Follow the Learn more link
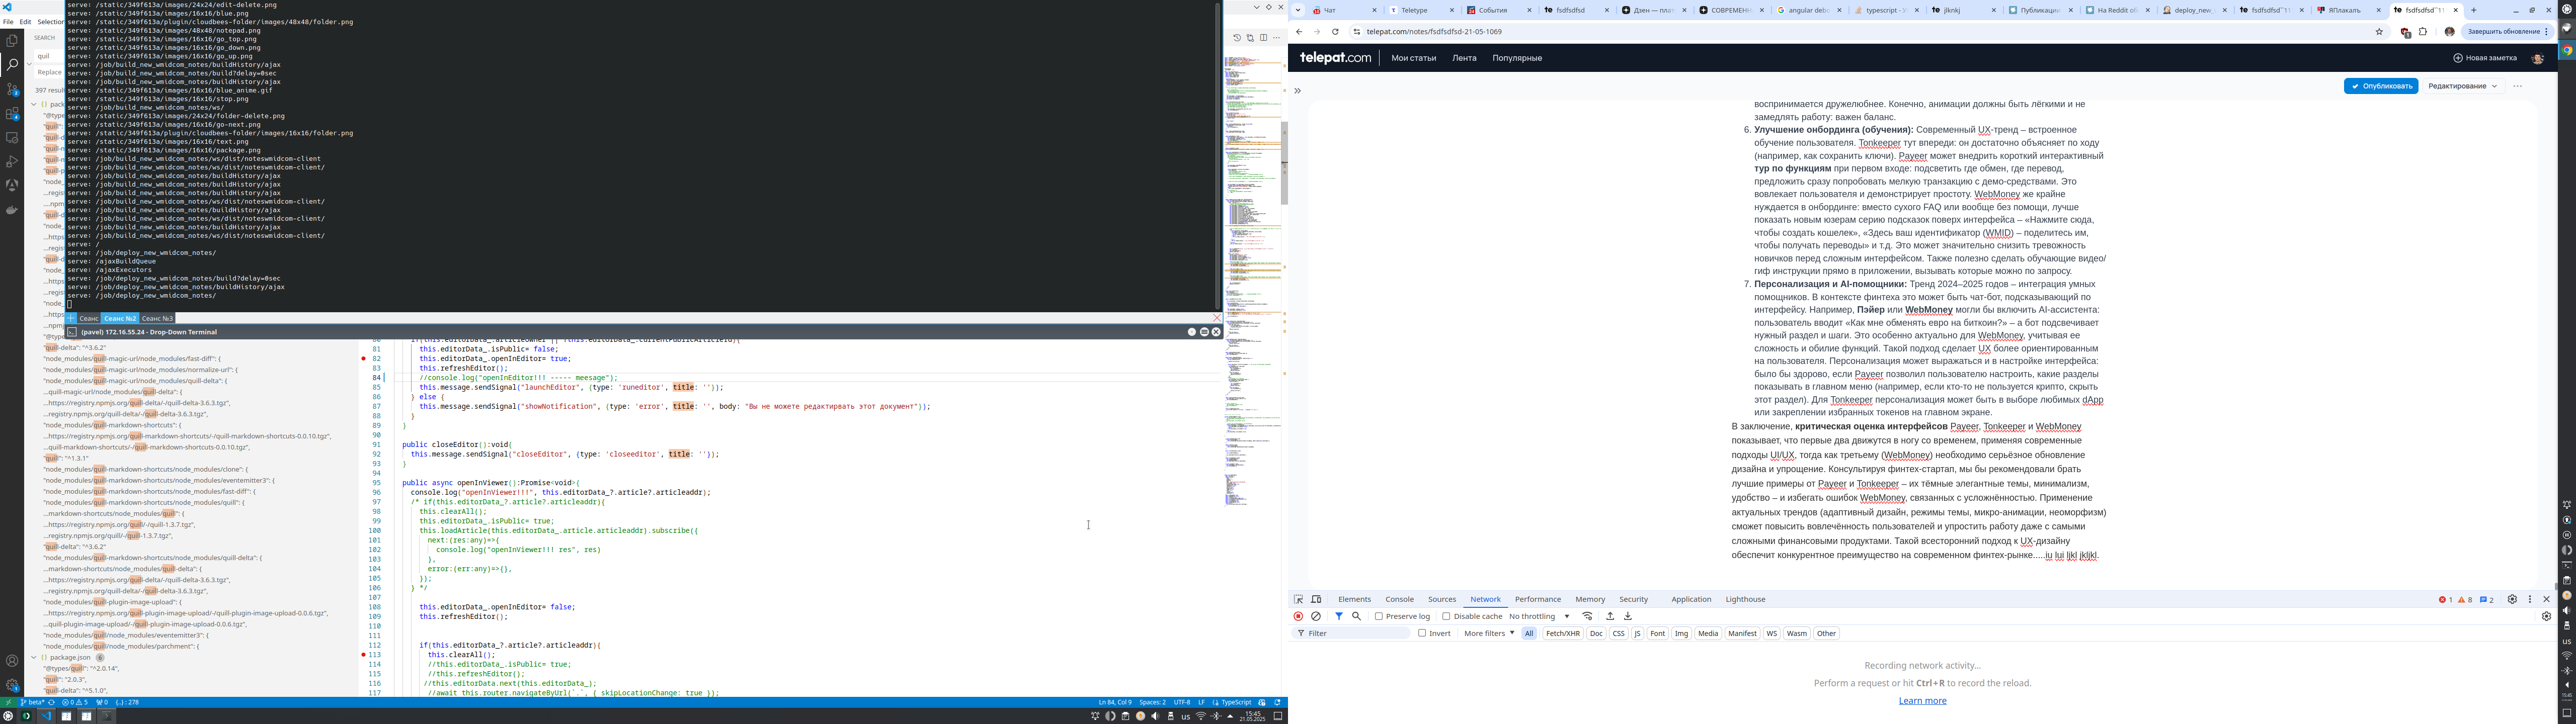2576x724 pixels. 1922,701
